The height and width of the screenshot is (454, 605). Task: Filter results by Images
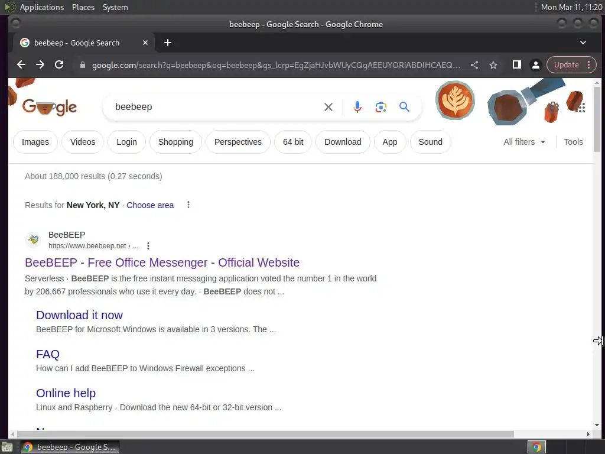point(35,142)
